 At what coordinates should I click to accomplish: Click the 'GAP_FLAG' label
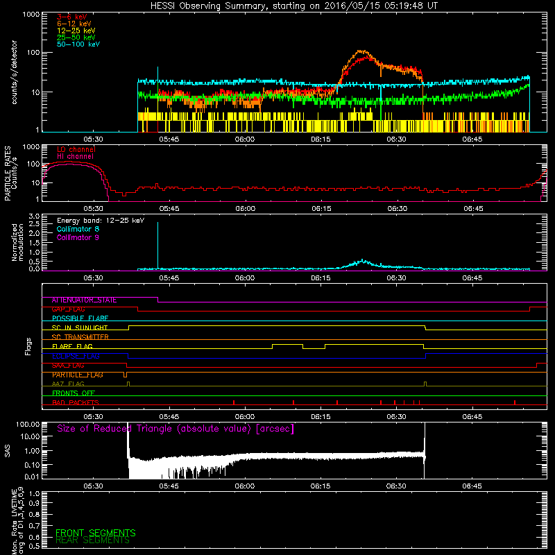click(68, 309)
